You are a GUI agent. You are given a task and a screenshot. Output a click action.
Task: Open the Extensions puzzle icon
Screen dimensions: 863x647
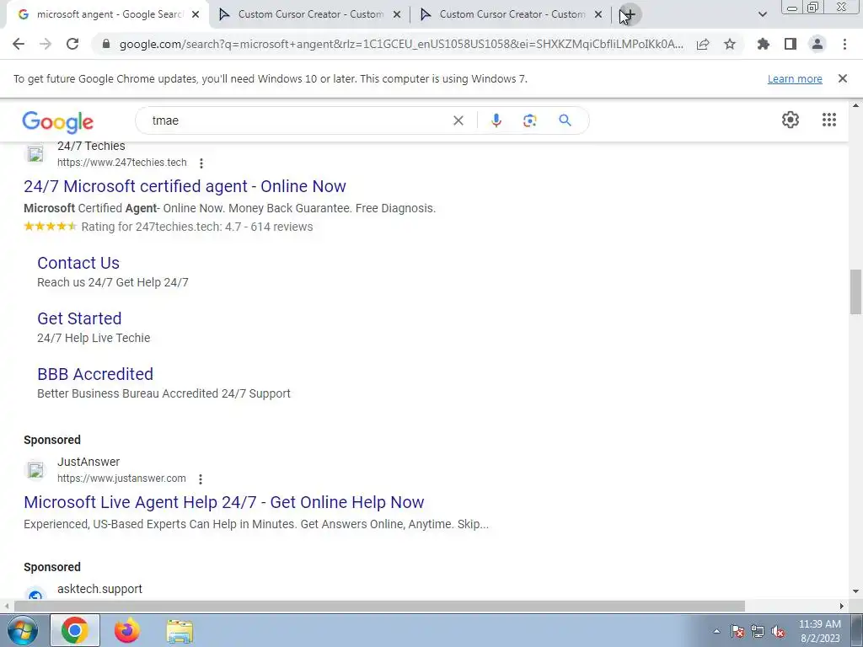click(763, 44)
